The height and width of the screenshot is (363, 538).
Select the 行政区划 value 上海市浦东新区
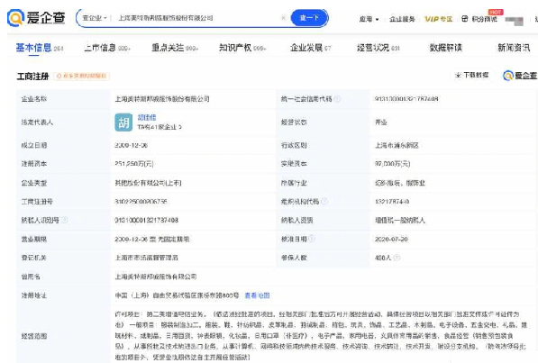coord(397,146)
